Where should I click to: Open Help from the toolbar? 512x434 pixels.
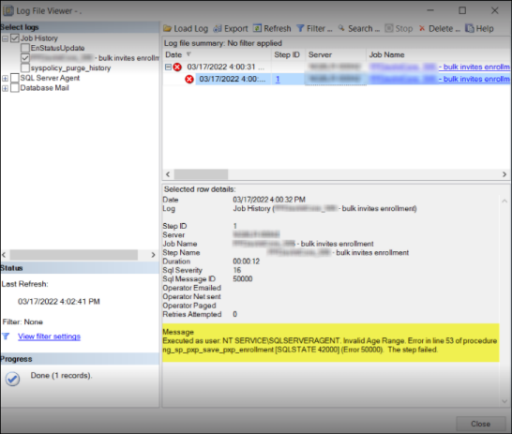click(x=479, y=29)
